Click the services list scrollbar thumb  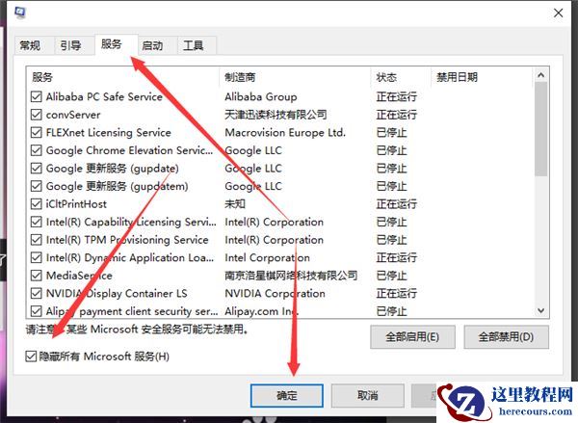click(540, 129)
